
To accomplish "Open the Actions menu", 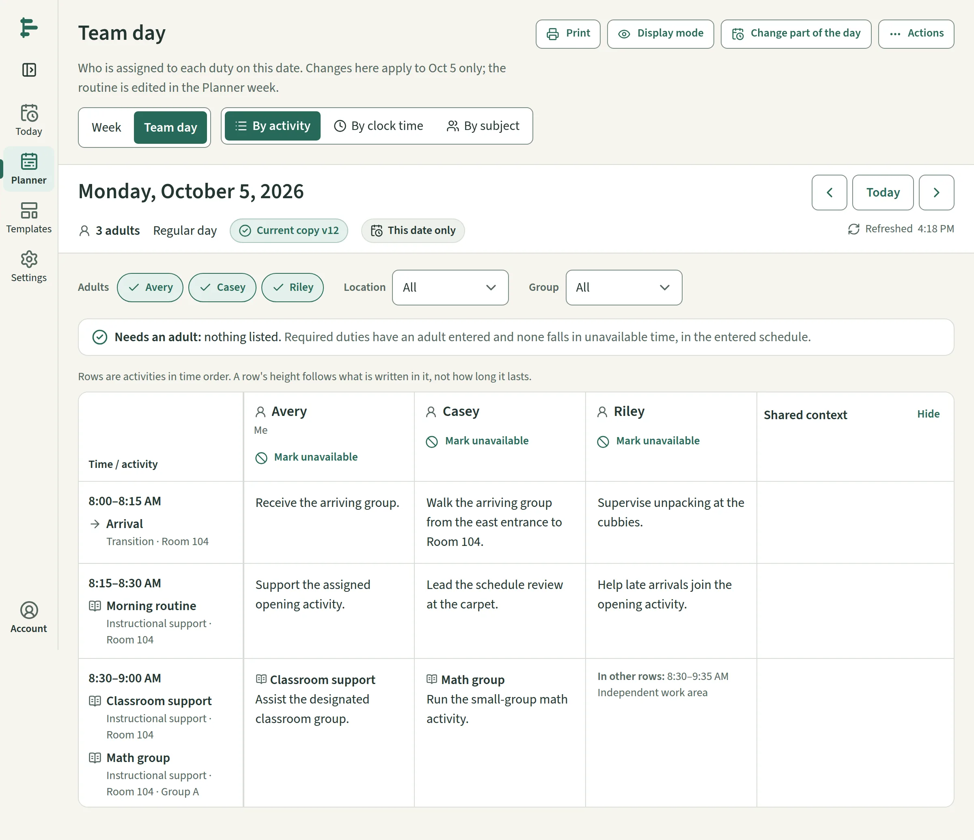I will pyautogui.click(x=916, y=33).
